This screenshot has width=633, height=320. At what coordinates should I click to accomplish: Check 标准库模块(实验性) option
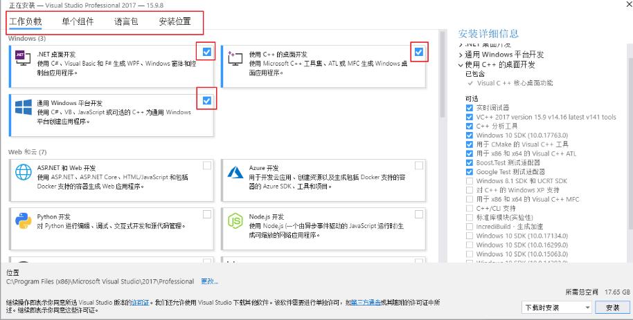point(469,218)
